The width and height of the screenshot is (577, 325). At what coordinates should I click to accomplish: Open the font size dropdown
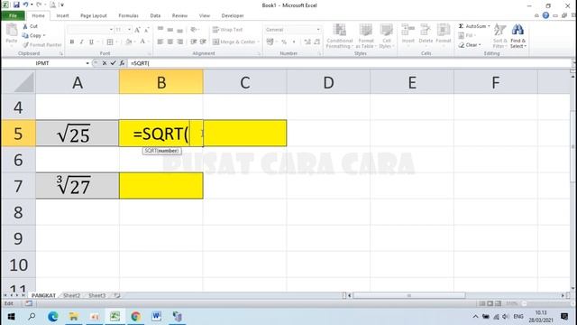click(x=129, y=30)
